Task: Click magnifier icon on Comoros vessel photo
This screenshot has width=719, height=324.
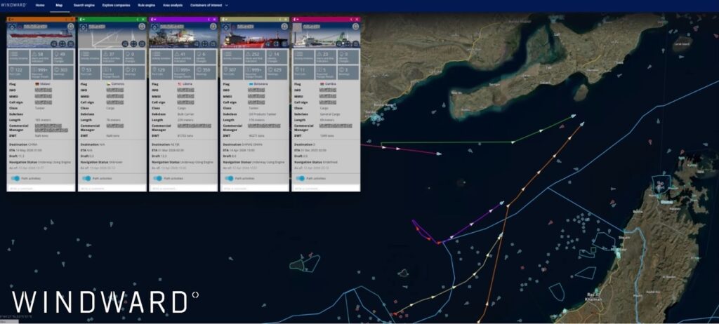Action: 125,44
